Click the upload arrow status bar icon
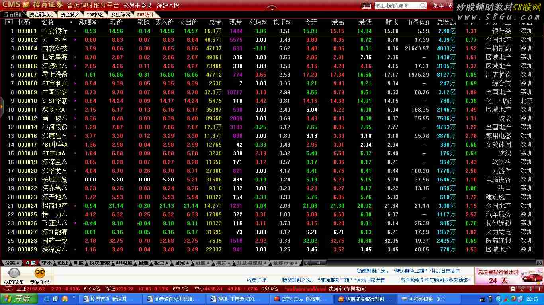Viewport: 544px width, 305px height. pyautogui.click(x=513, y=289)
